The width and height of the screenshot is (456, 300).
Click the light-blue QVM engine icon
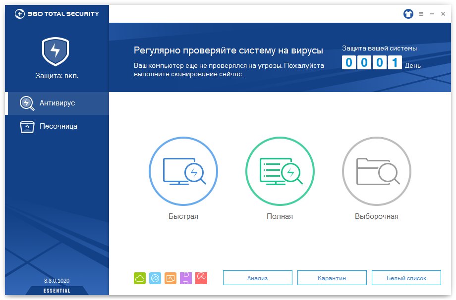155,278
